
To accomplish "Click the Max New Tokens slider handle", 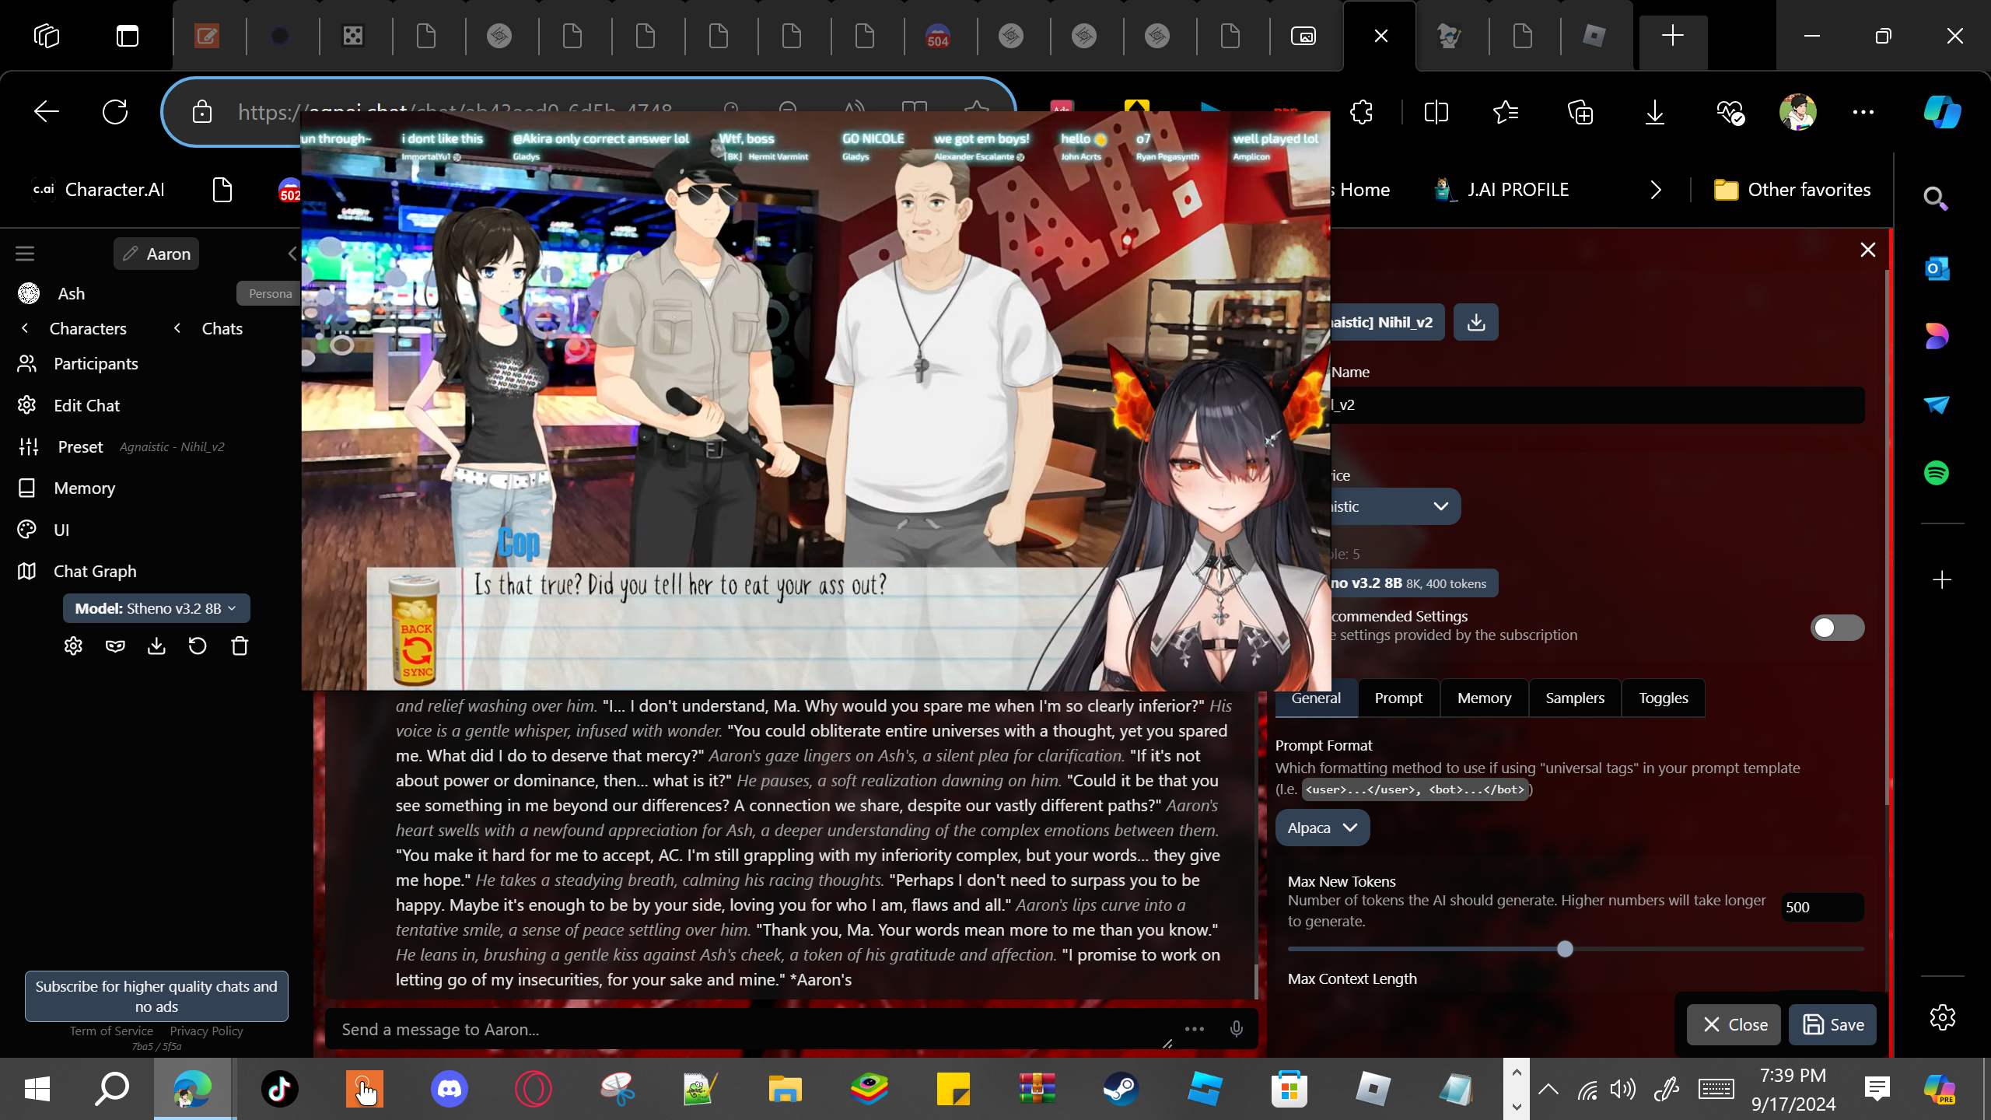I will coord(1565,949).
